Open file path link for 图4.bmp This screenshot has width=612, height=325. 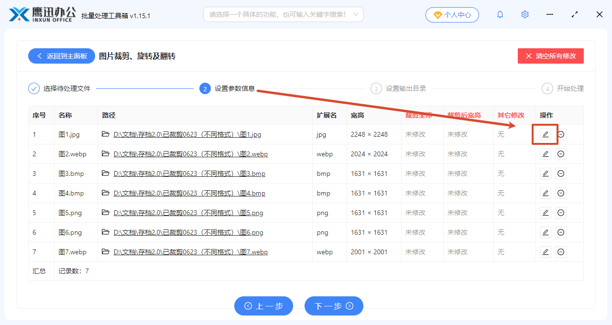(x=189, y=194)
